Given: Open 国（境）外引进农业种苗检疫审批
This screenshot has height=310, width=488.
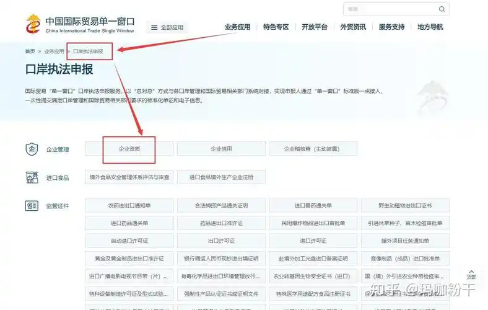Looking at the screenshot, I should click(405, 277).
